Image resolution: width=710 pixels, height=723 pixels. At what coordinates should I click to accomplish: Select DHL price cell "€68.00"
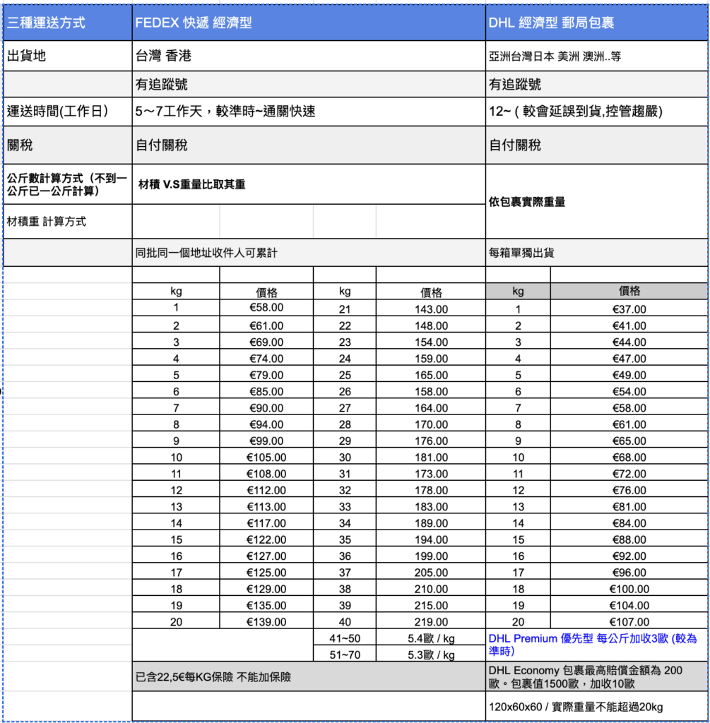(629, 458)
